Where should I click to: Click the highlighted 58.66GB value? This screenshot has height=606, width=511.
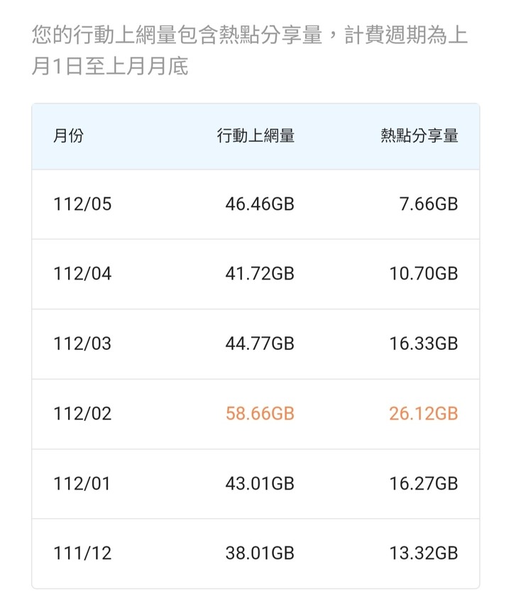pos(260,414)
